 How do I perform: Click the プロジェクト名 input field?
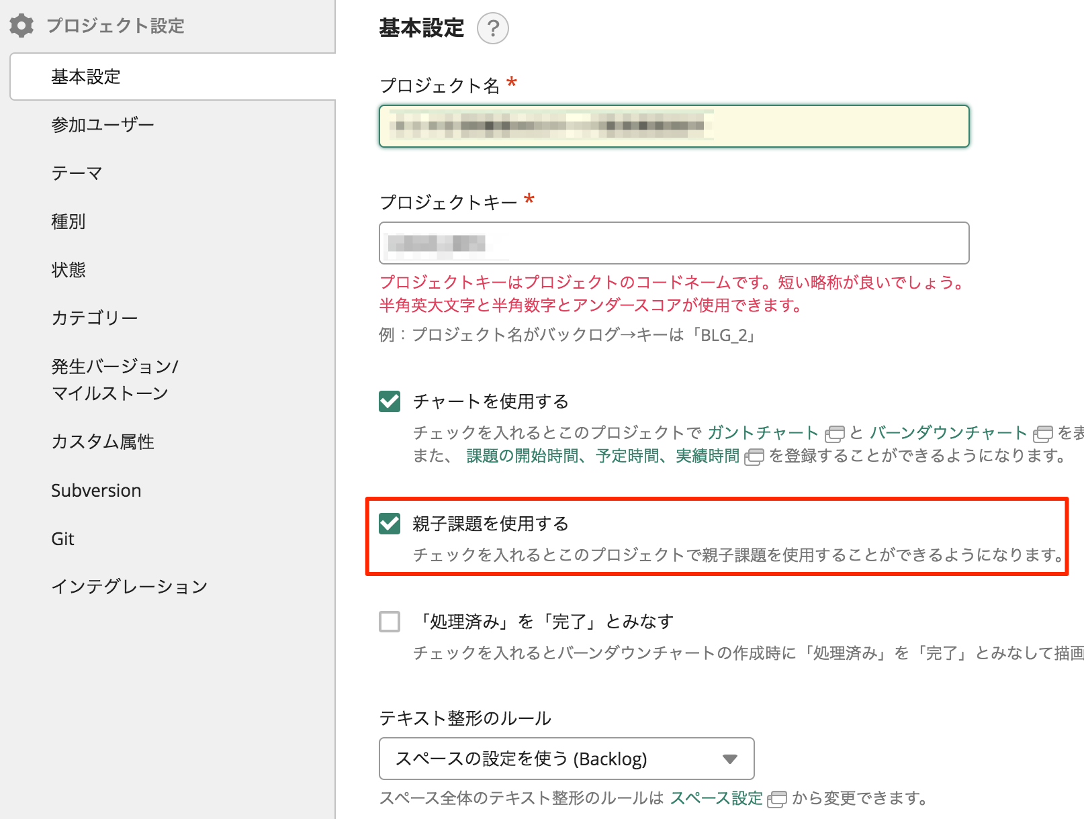point(674,126)
